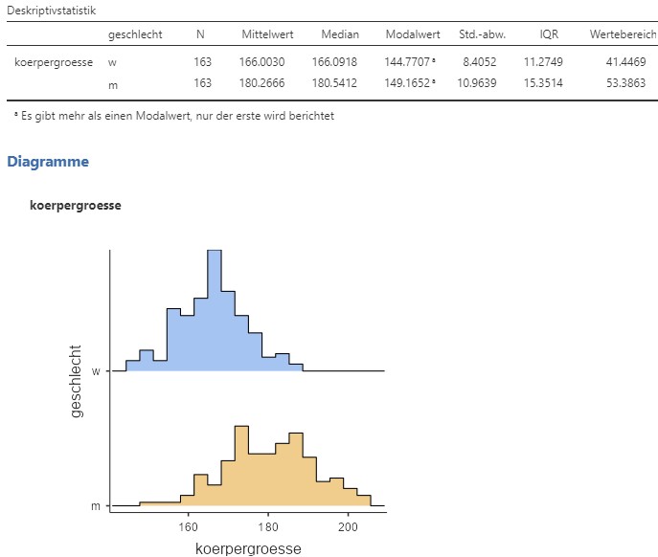
Task: Click the koerpergroesse x-axis label
Action: (248, 548)
